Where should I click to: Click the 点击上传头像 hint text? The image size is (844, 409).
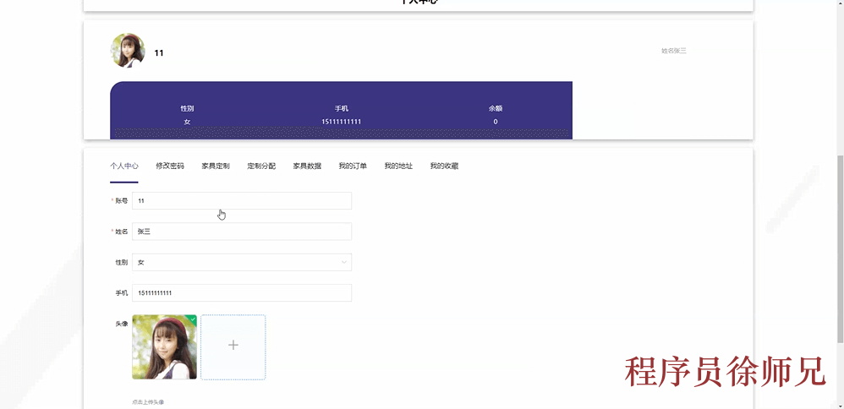(x=147, y=402)
